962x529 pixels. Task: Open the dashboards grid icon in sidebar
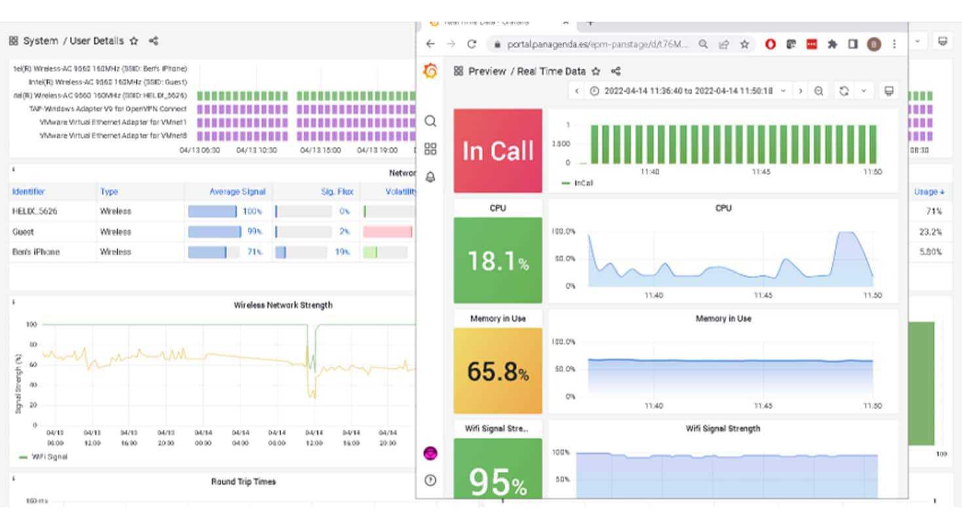point(430,149)
